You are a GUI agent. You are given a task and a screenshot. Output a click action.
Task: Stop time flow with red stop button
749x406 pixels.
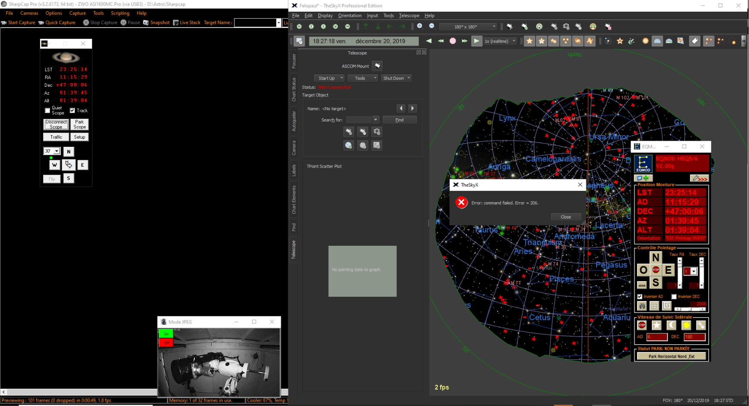[453, 41]
